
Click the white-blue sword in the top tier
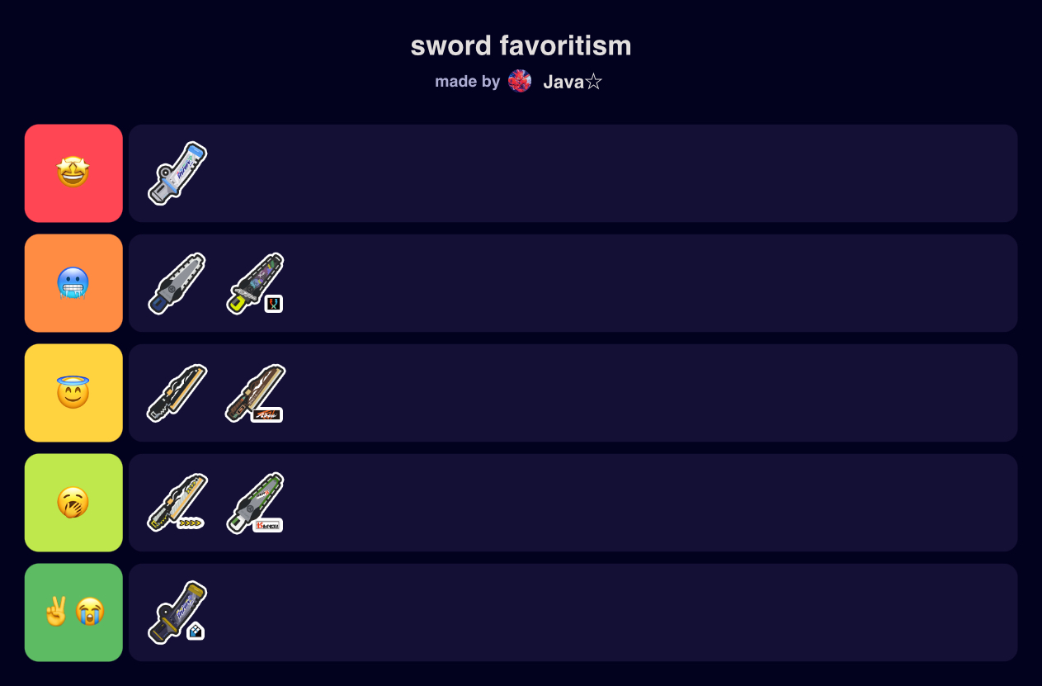pyautogui.click(x=177, y=173)
